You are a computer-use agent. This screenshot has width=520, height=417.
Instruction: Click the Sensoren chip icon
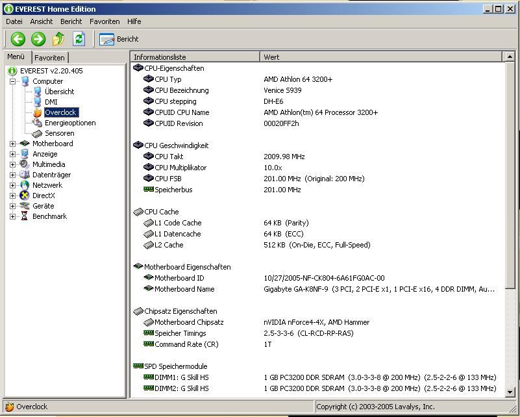coord(37,133)
